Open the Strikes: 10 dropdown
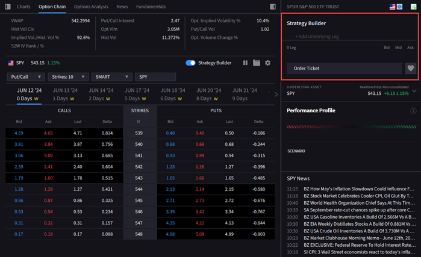This screenshot has width=421, height=257. click(x=68, y=77)
